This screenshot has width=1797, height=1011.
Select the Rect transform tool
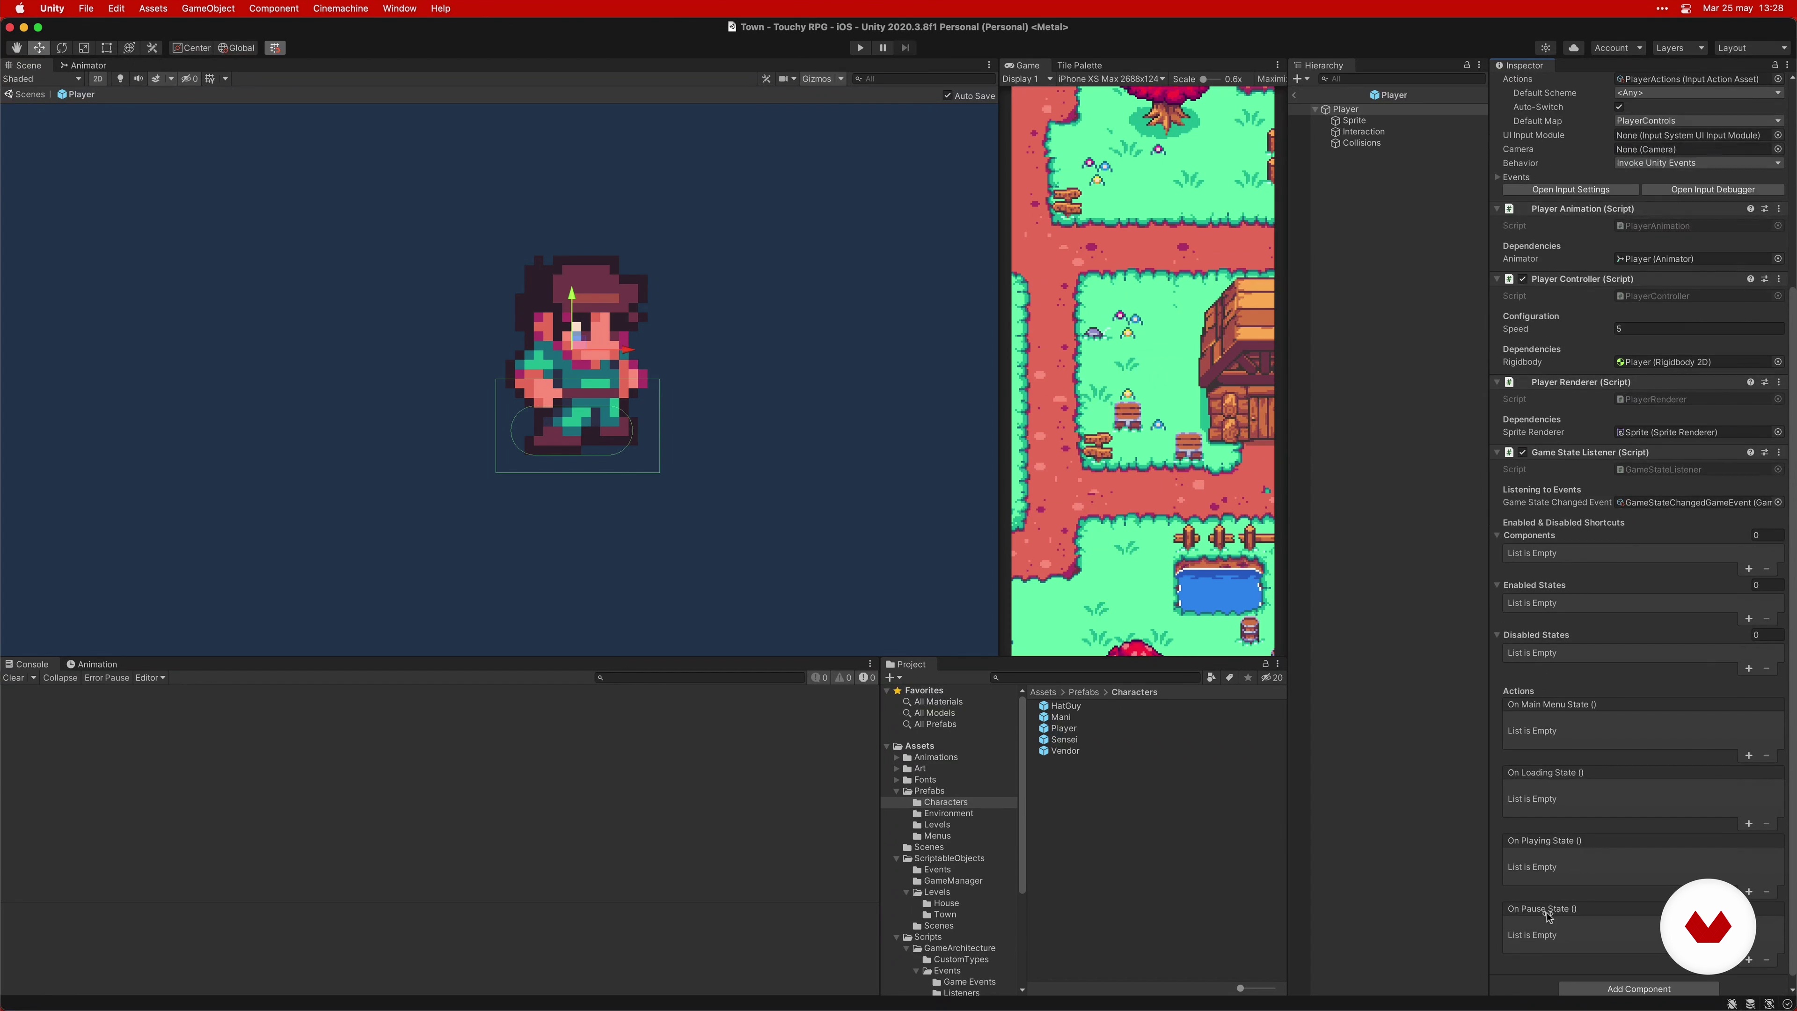coord(107,48)
